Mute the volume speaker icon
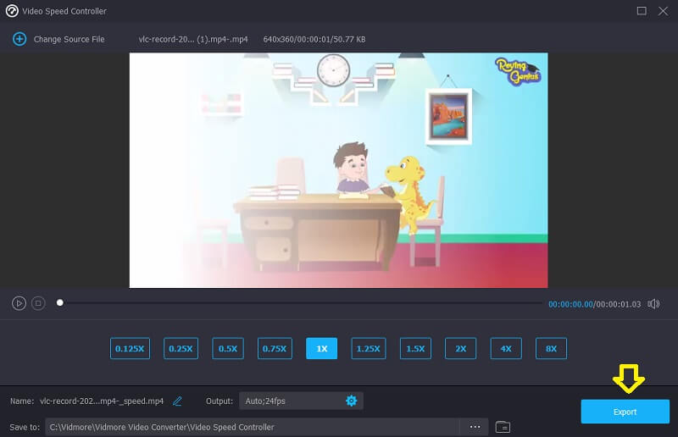 point(653,304)
